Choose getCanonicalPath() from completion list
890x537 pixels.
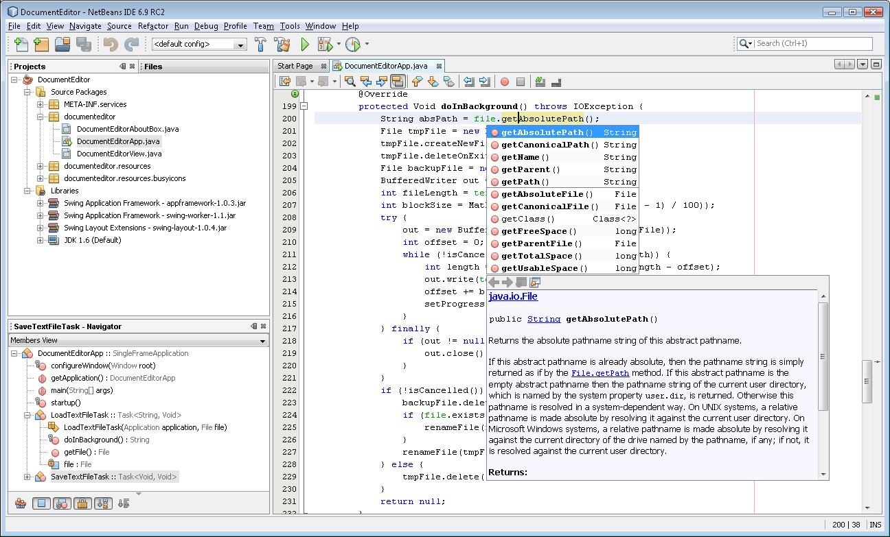coord(563,145)
